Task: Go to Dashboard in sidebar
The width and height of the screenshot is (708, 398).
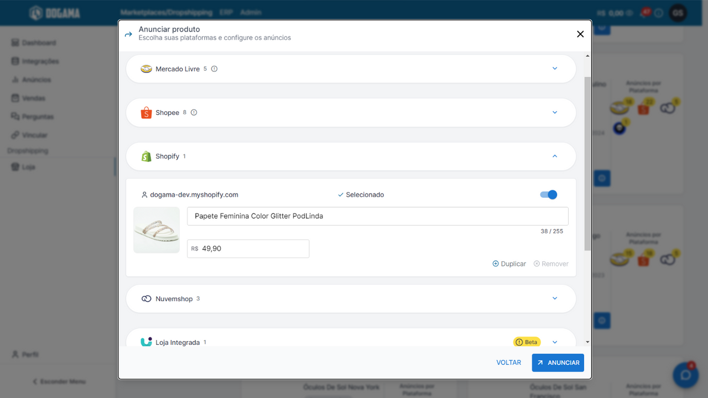Action: pos(39,43)
